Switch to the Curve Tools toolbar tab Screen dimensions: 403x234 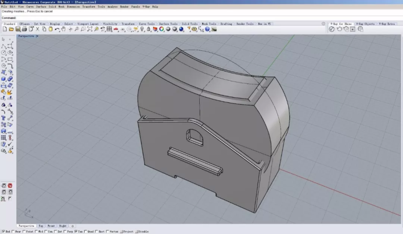pos(147,24)
